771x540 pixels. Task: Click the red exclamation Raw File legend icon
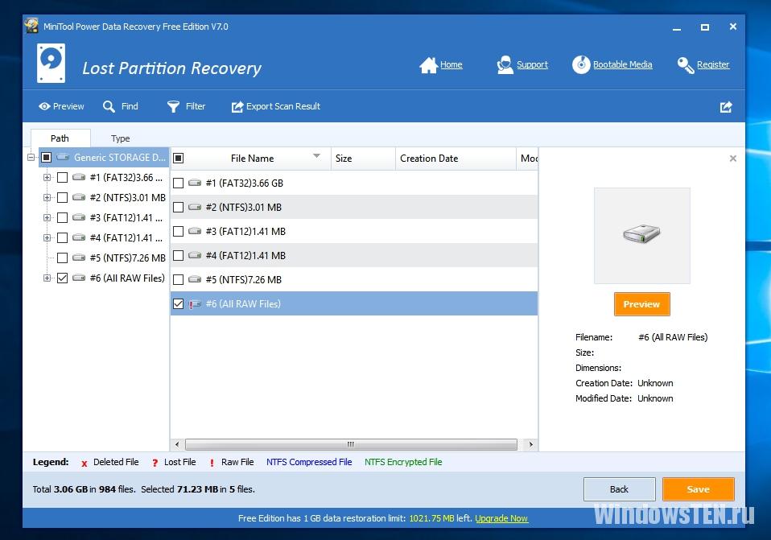(x=212, y=463)
